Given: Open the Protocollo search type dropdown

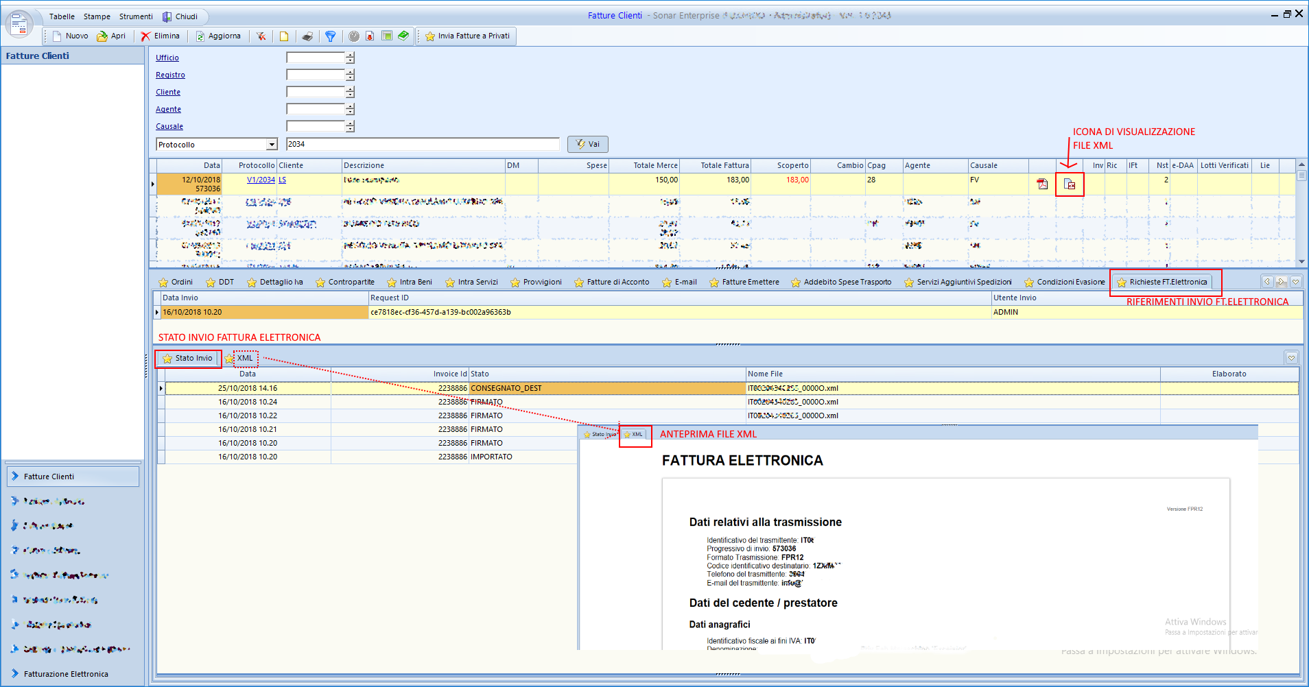Looking at the screenshot, I should click(272, 145).
